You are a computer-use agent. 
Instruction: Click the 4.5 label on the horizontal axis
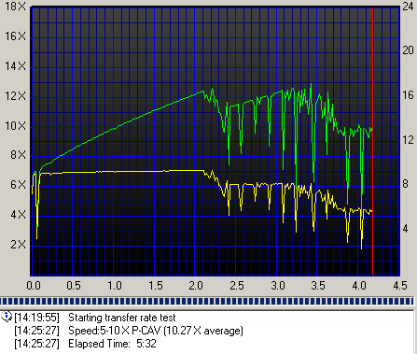(x=399, y=286)
